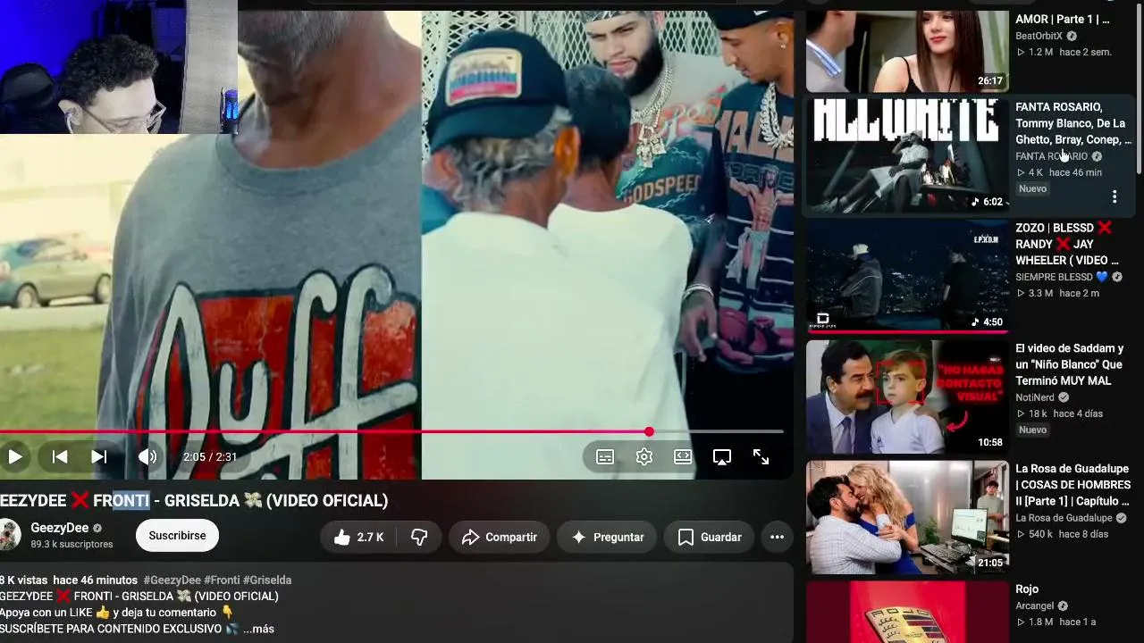Click "SUSCRÍBETE PARA CONTENIDO EXCLUSIVO" description line

(x=119, y=629)
